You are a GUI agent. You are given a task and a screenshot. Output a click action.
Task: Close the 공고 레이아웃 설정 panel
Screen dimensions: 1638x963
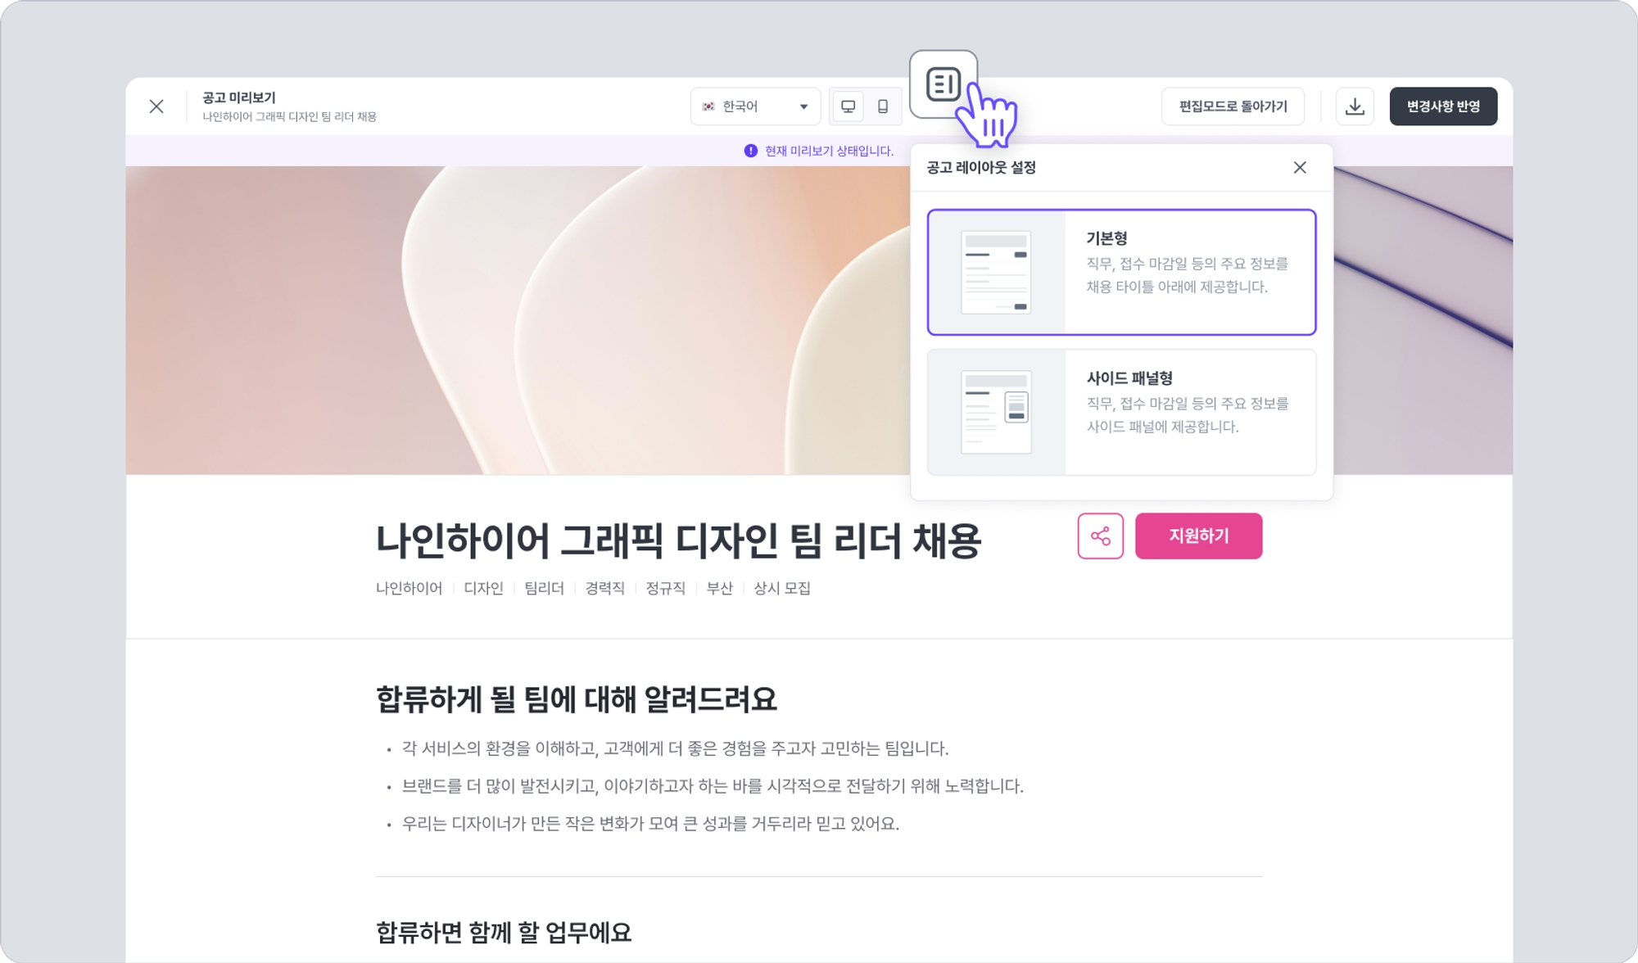1300,168
